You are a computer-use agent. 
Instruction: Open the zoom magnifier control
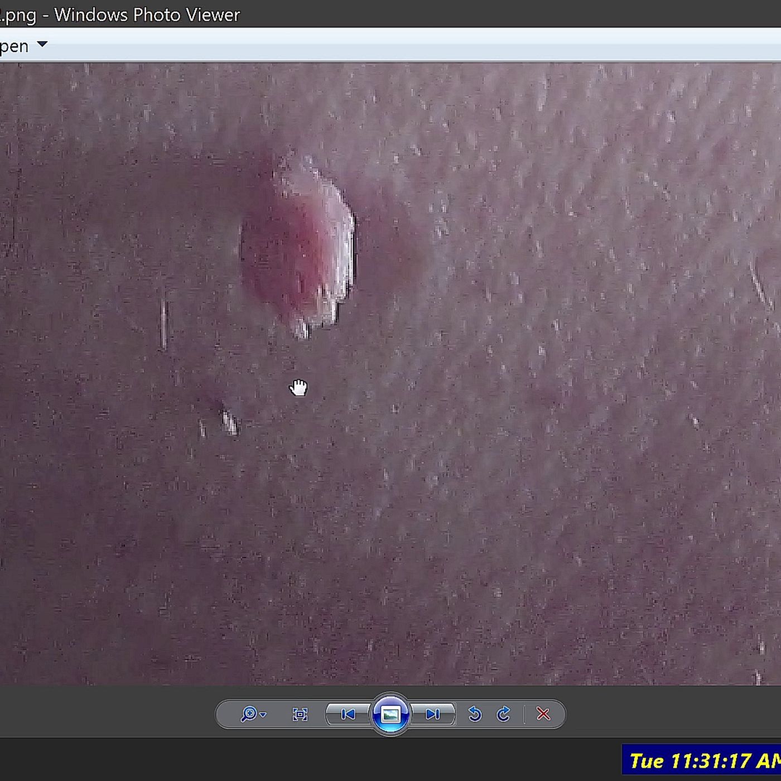tap(253, 714)
